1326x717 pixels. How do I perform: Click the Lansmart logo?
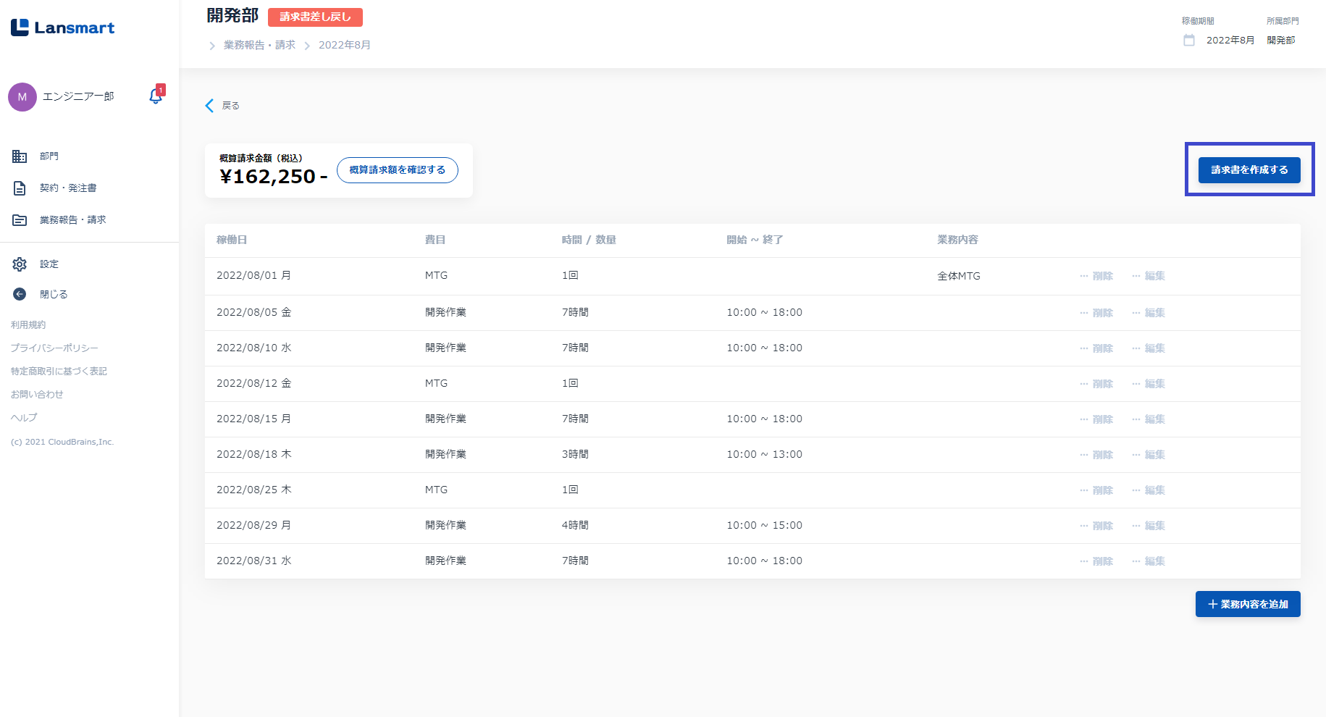click(63, 28)
